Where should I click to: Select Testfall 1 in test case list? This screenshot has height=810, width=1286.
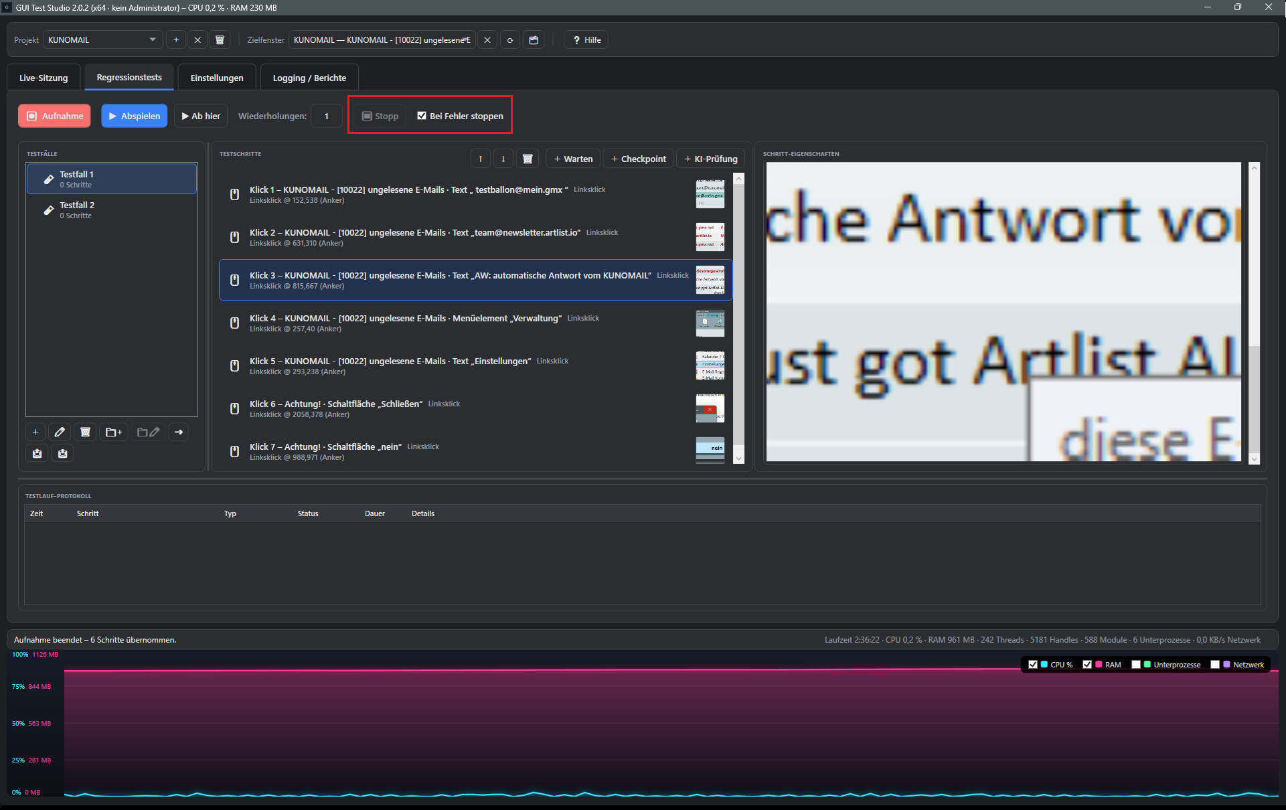pos(112,179)
